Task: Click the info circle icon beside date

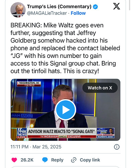Action: (x=117, y=147)
